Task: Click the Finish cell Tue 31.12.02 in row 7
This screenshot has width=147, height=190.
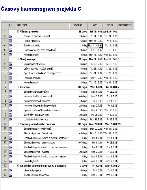Action: click(x=110, y=59)
